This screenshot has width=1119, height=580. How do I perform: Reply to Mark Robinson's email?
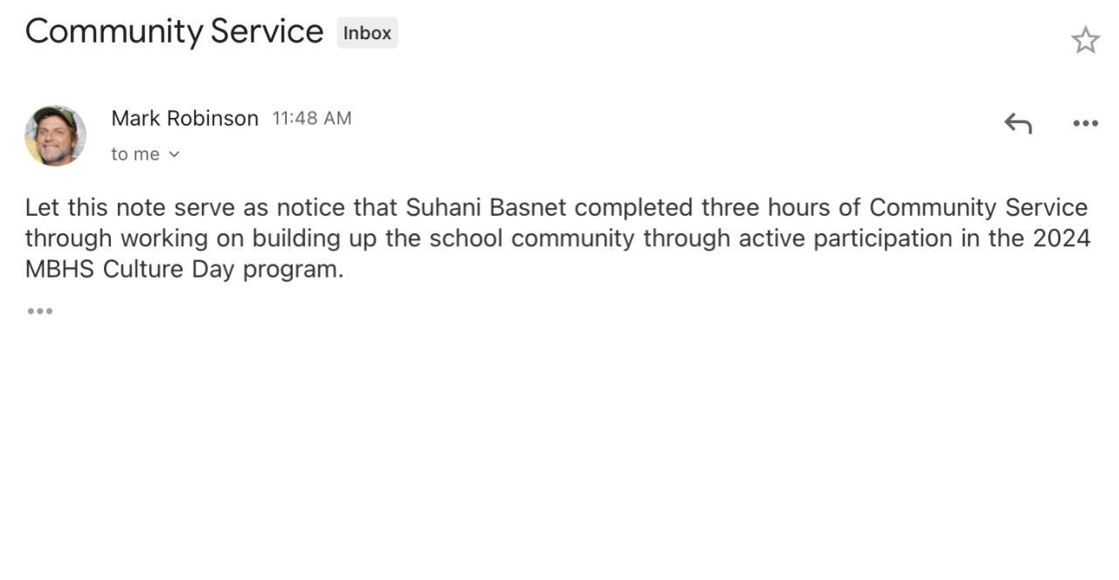pos(1018,123)
